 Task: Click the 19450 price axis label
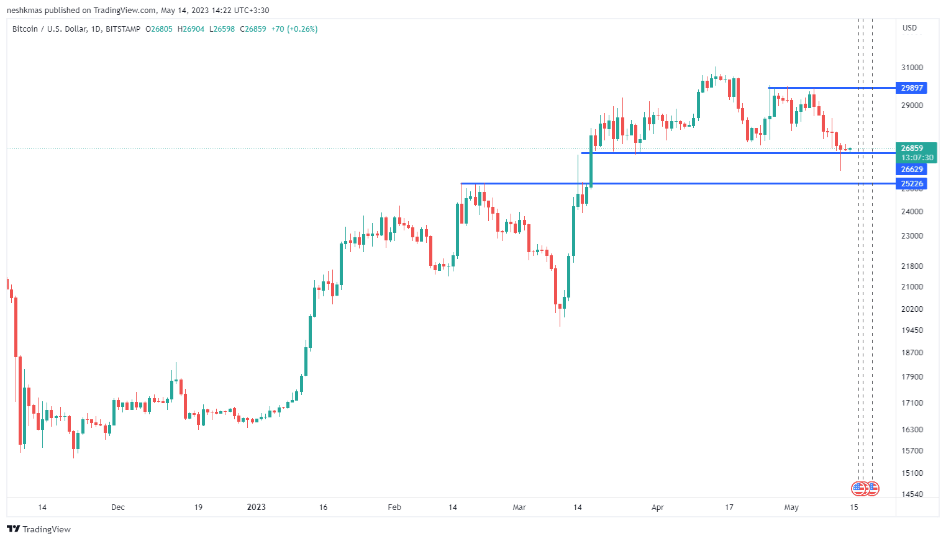point(912,330)
